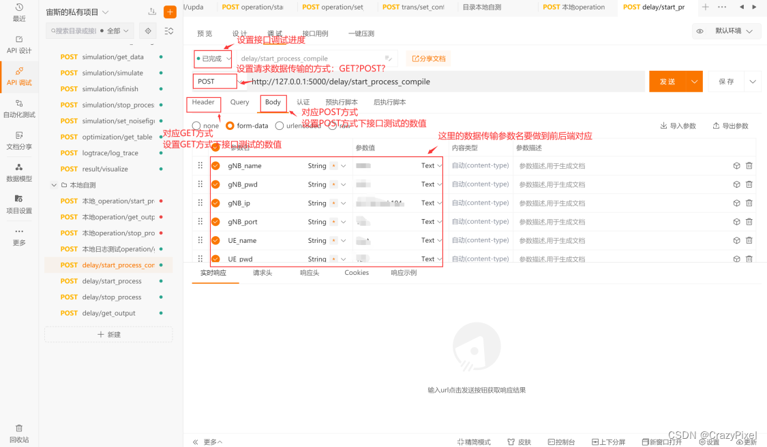The height and width of the screenshot is (447, 767).
Task: Delete the gNB_ip parameter row
Action: (x=749, y=203)
